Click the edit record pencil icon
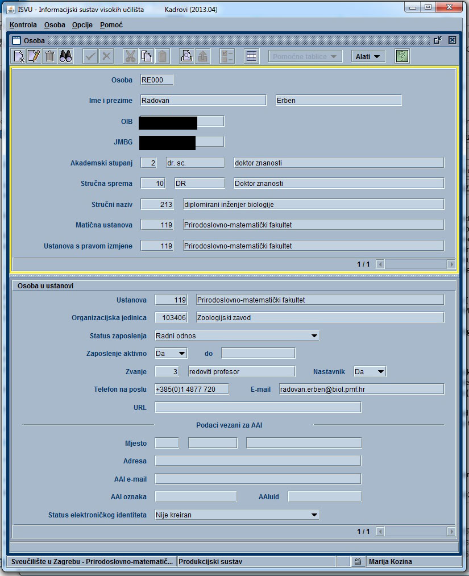The height and width of the screenshot is (576, 469). click(x=34, y=56)
